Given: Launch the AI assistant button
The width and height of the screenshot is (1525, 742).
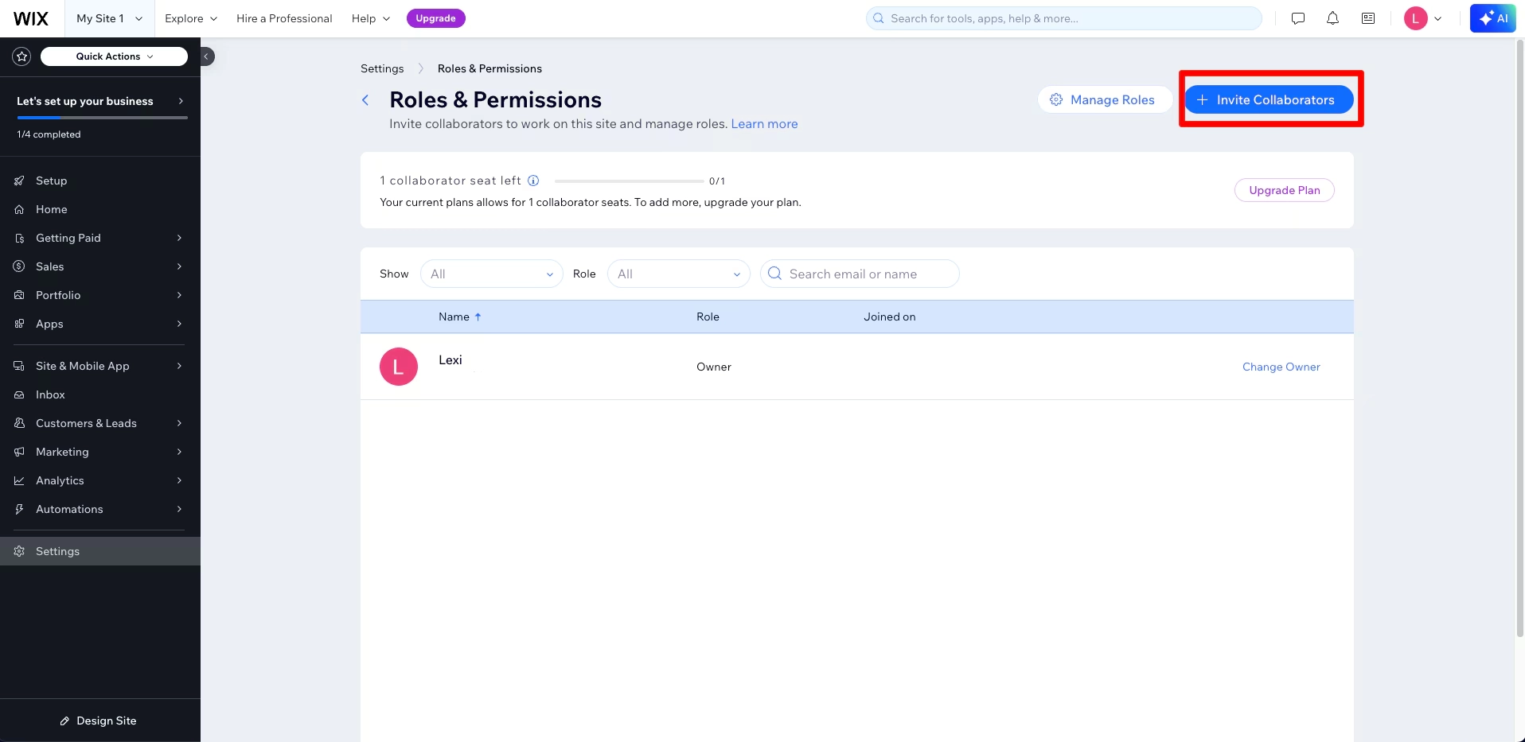Looking at the screenshot, I should point(1492,18).
